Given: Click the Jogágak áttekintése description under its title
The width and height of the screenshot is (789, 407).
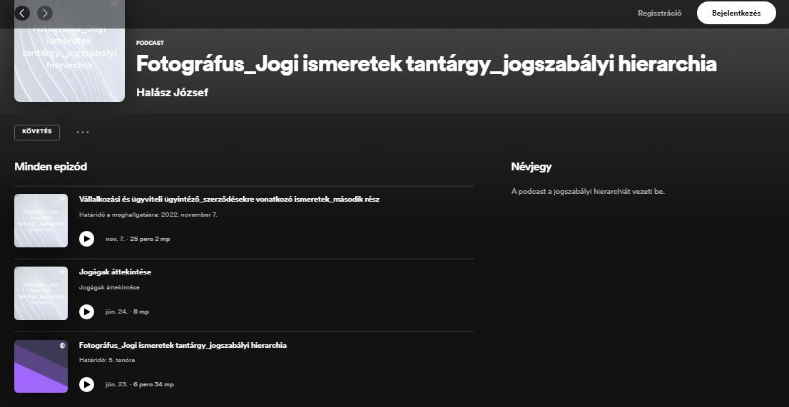Looking at the screenshot, I should [109, 287].
